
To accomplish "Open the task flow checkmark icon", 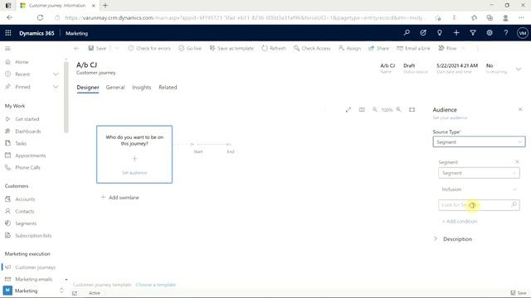I will (x=423, y=33).
